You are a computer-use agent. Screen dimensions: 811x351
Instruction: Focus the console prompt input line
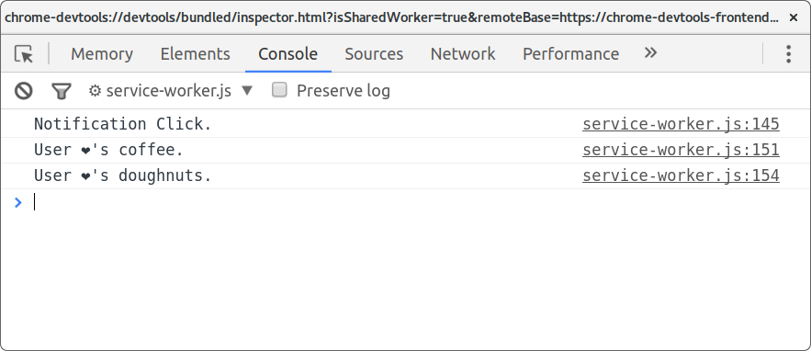pos(414,202)
